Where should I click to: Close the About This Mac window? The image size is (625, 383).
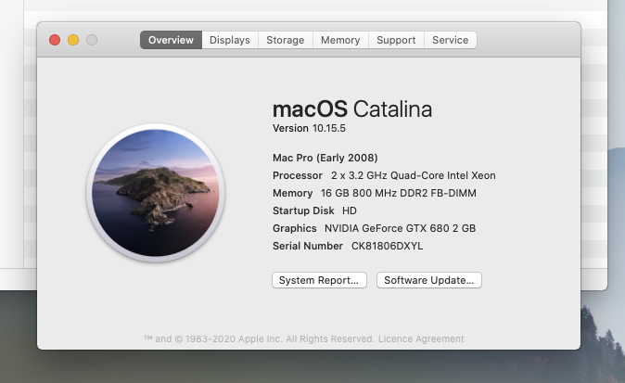pyautogui.click(x=55, y=40)
